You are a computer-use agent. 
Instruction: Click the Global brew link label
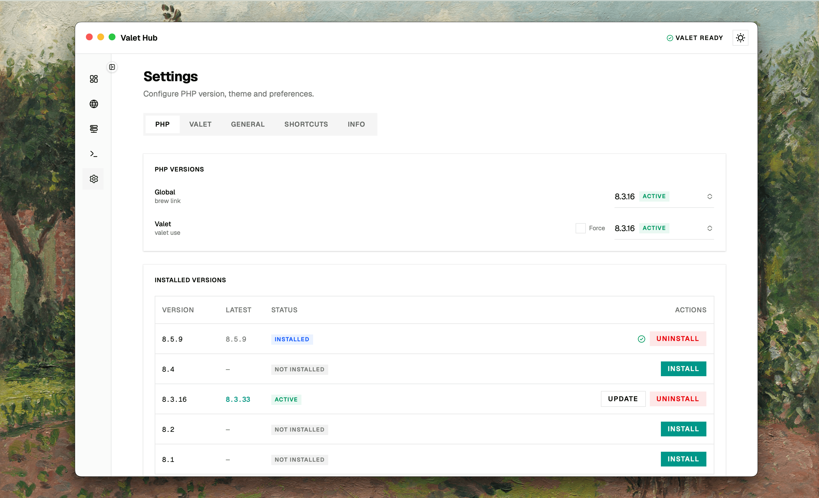pos(167,196)
